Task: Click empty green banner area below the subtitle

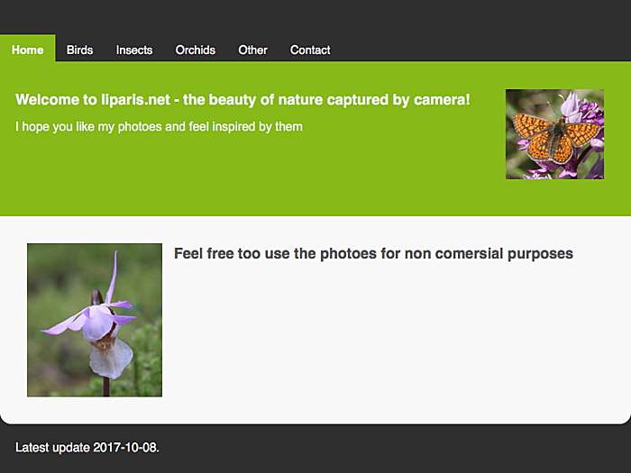Action: [242, 177]
